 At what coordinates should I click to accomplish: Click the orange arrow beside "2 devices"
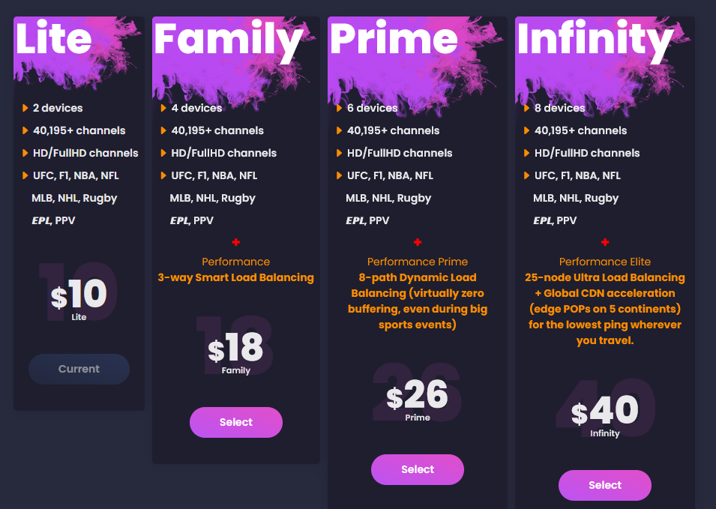25,108
